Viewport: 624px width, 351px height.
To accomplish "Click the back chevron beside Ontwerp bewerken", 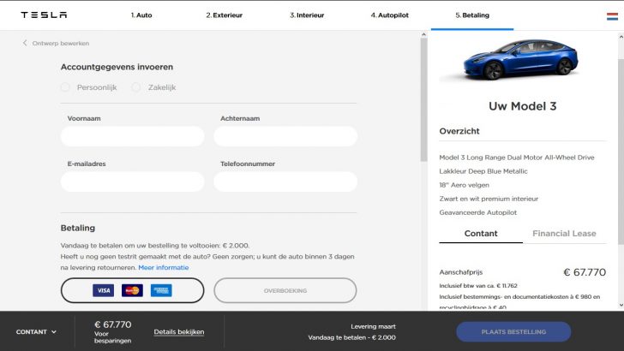I will [x=25, y=43].
